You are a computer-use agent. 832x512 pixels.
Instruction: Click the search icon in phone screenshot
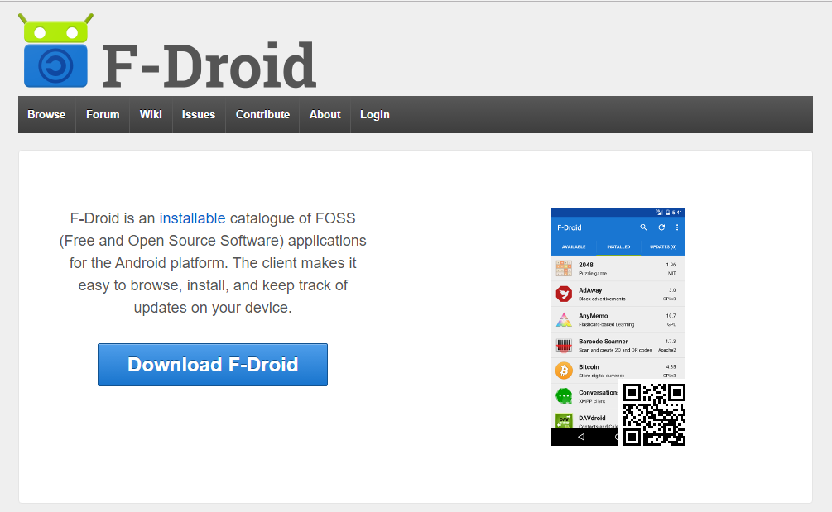pyautogui.click(x=643, y=227)
